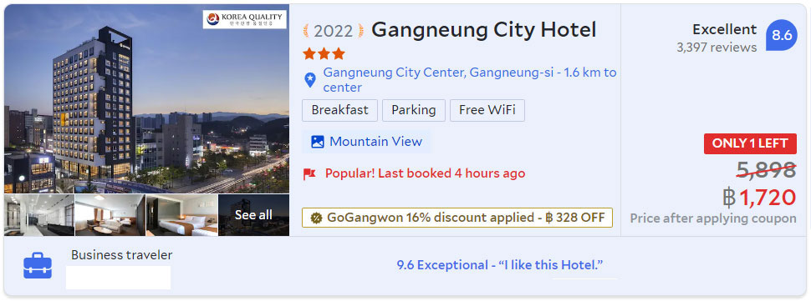
Task: Click the three-star rating icons
Action: coord(324,53)
